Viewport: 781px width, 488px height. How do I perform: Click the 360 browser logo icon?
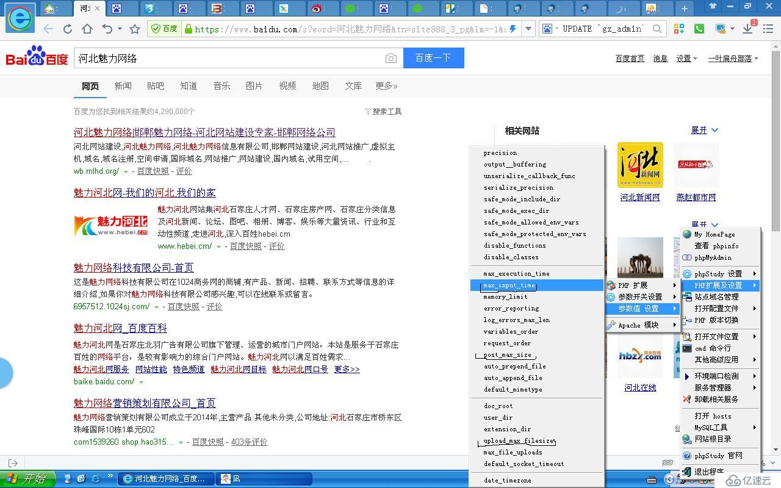pos(20,17)
